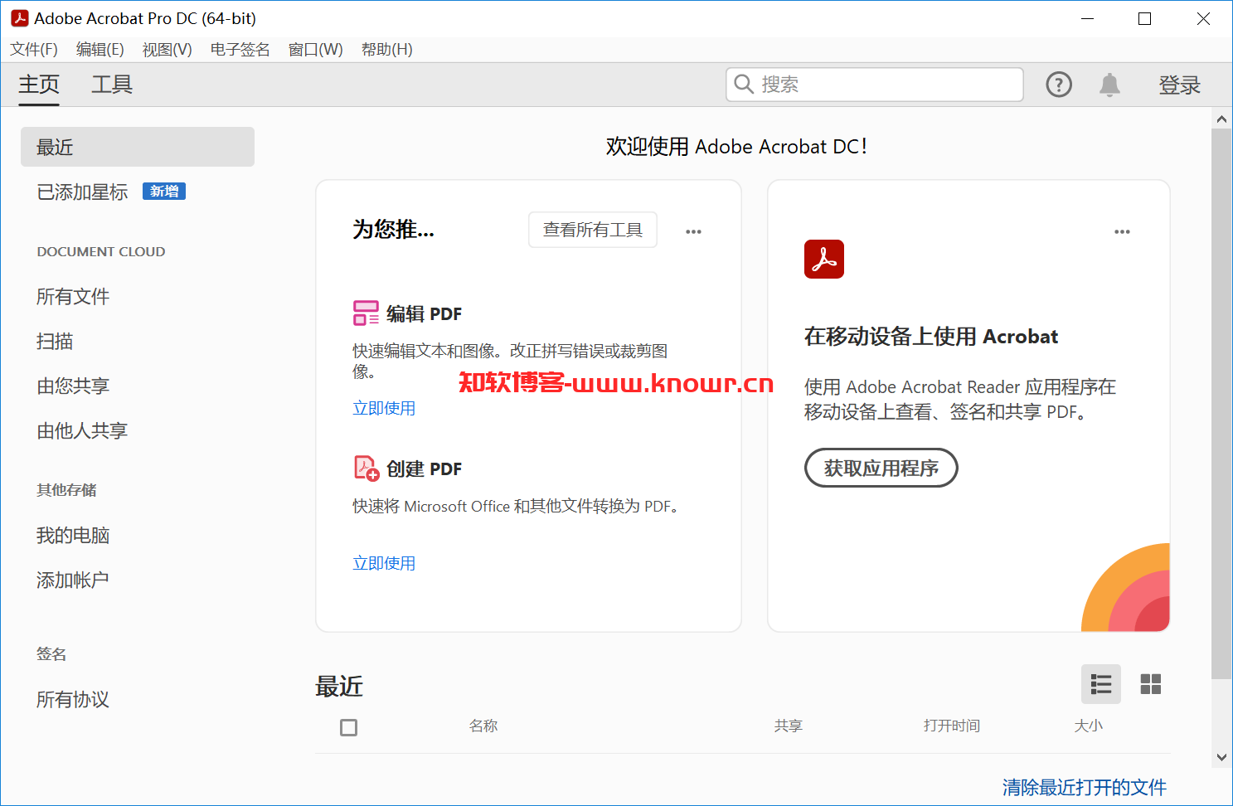Close the Acrobat window

click(1203, 18)
